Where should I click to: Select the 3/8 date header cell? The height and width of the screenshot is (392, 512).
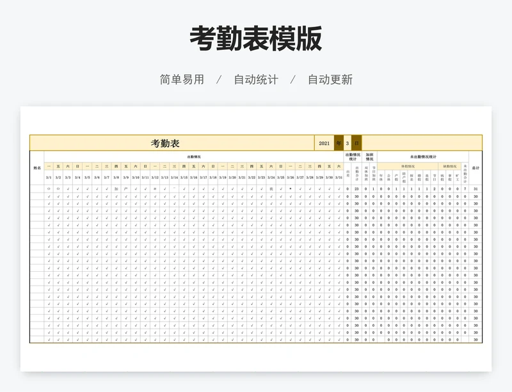click(116, 178)
